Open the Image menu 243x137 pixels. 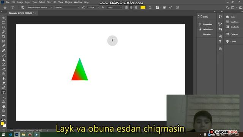[20, 2]
